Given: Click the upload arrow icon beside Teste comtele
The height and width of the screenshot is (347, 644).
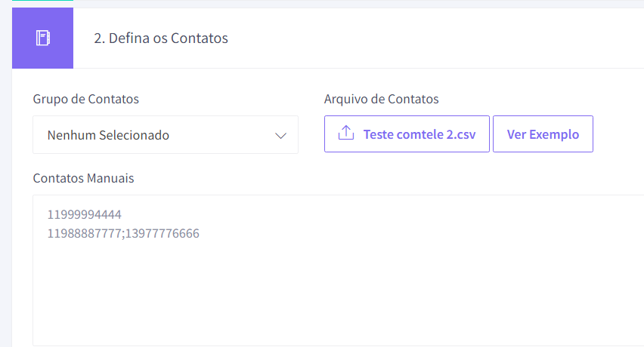Looking at the screenshot, I should click(x=346, y=133).
